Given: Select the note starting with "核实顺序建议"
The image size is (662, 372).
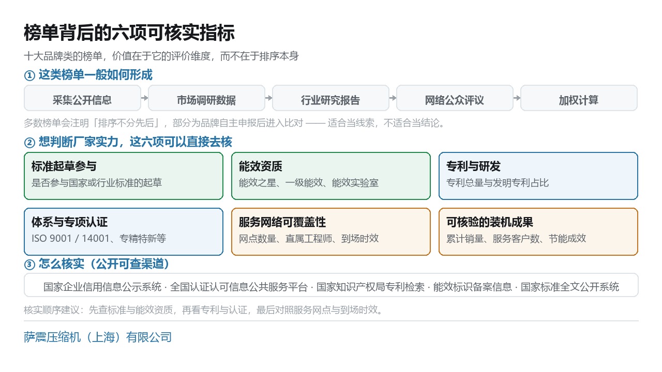Looking at the screenshot, I should click(x=203, y=310).
